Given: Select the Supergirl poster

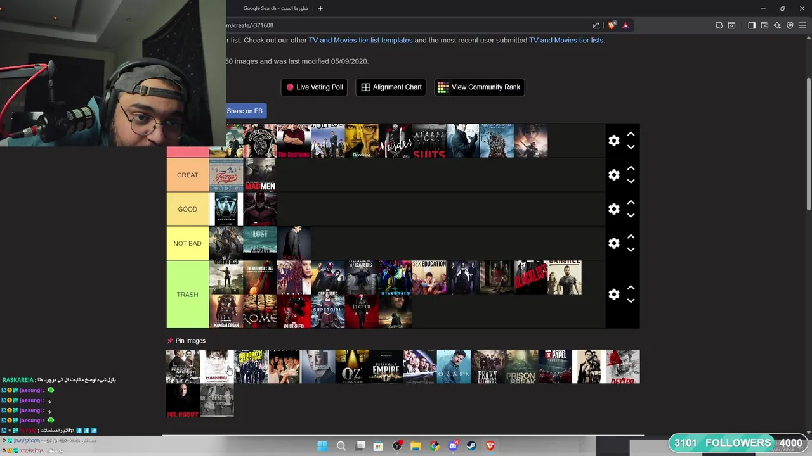Looking at the screenshot, I should (x=328, y=312).
